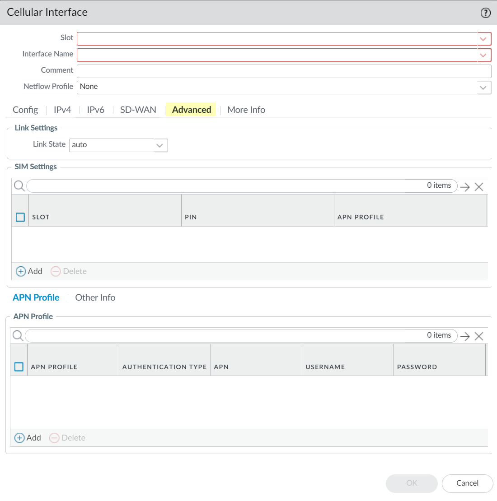This screenshot has height=501, width=497.
Task: Click the help question mark icon
Action: click(485, 13)
